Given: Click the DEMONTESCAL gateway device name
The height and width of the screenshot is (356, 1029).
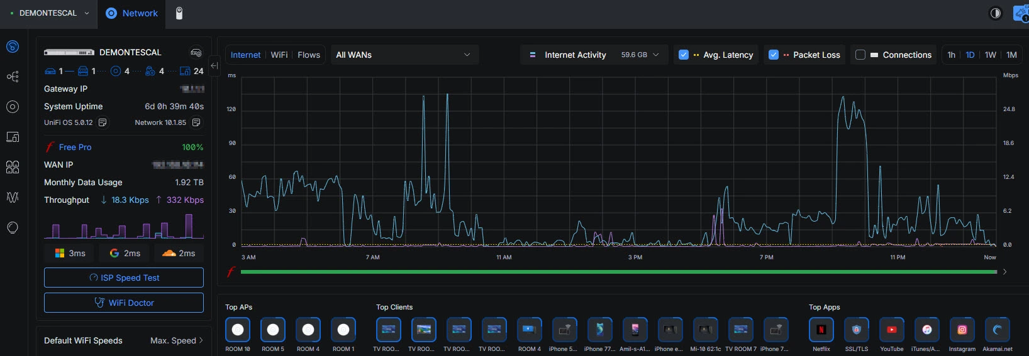Looking at the screenshot, I should pos(130,52).
